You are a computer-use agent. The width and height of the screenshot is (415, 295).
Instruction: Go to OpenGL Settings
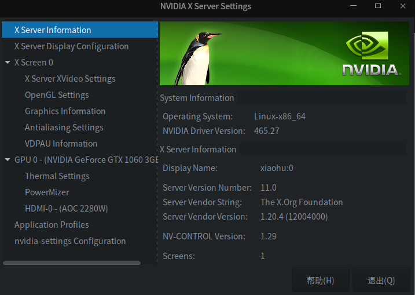[57, 94]
